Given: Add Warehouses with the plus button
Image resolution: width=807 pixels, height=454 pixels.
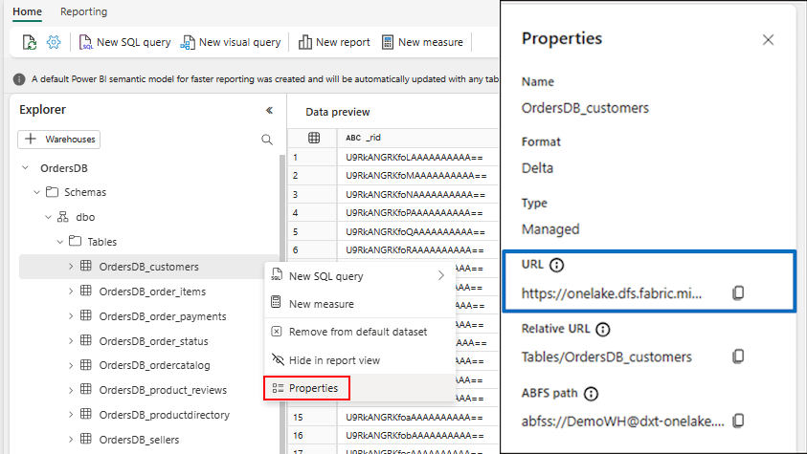Looking at the screenshot, I should coord(58,140).
